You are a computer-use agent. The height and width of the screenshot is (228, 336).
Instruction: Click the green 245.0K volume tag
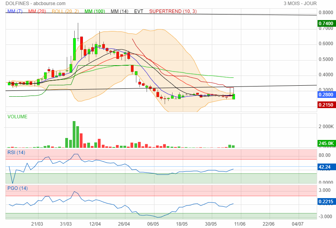click(x=327, y=143)
